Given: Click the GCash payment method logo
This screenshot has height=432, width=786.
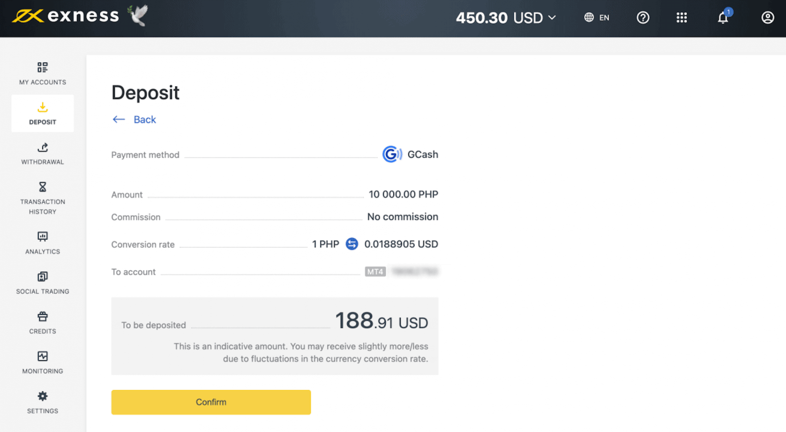Looking at the screenshot, I should point(392,154).
